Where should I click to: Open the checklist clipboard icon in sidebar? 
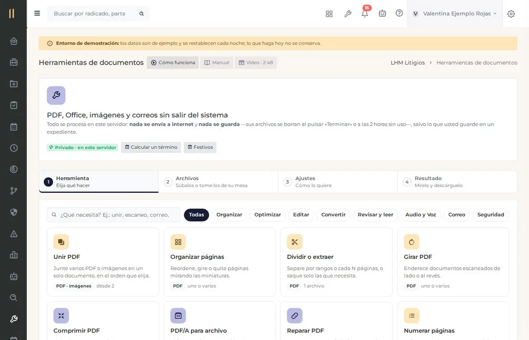[x=13, y=106]
